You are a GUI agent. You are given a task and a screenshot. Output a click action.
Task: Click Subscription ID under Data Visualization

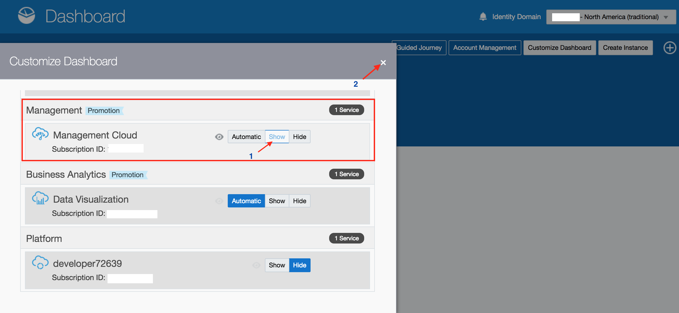point(79,213)
